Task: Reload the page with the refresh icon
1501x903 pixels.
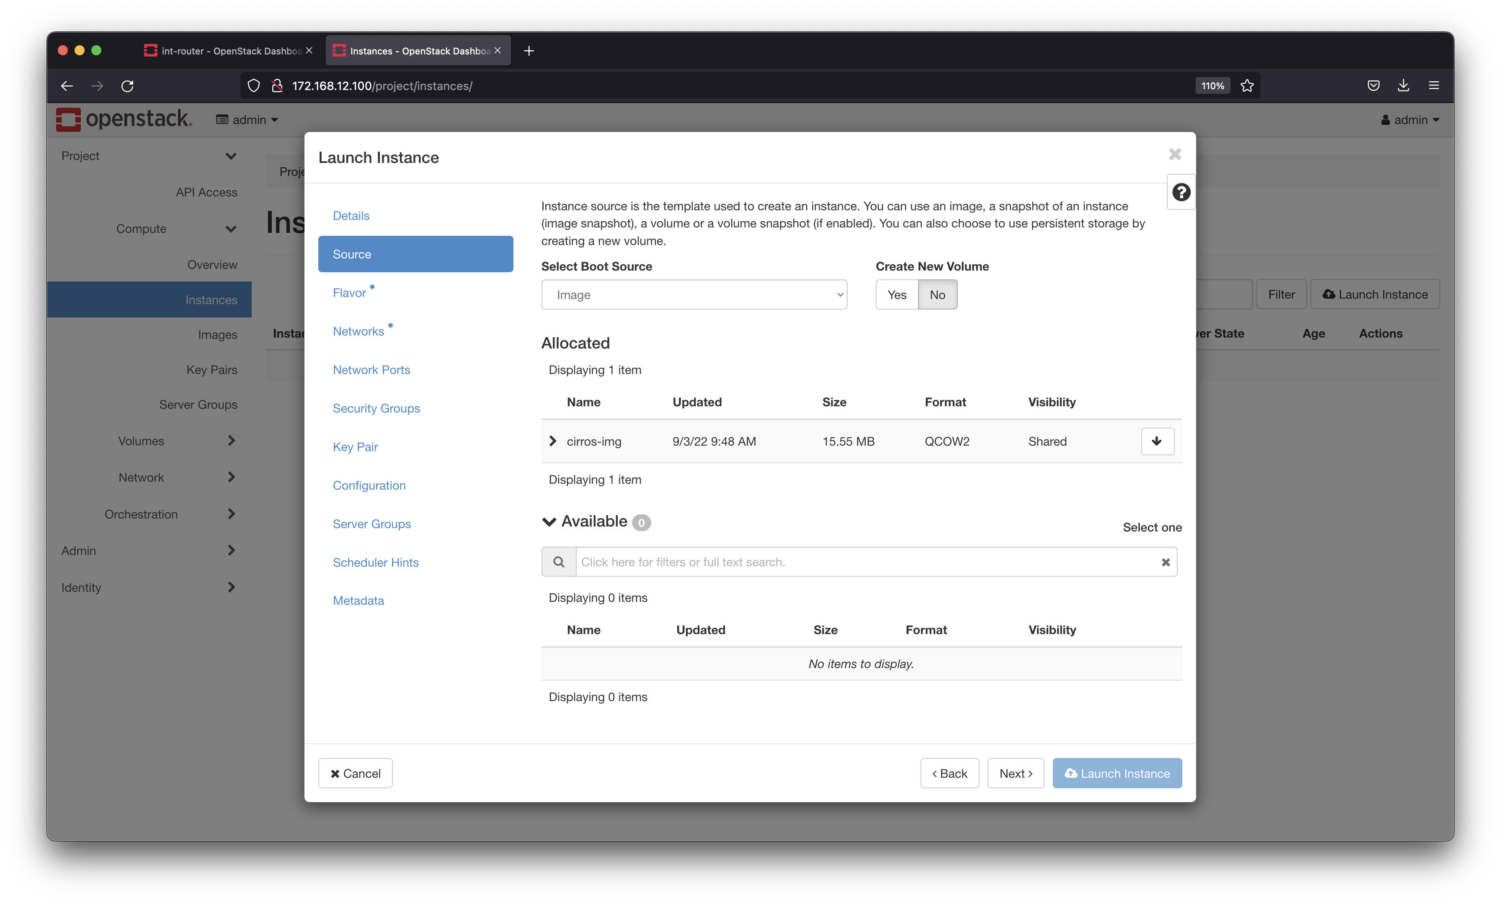Action: pyautogui.click(x=127, y=86)
